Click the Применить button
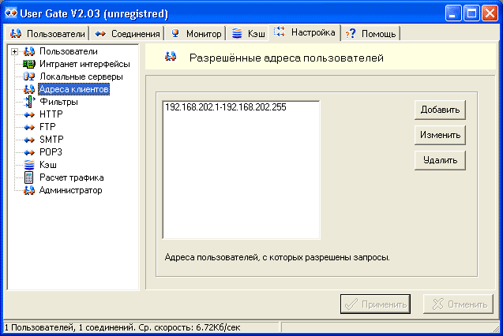Image resolution: width=503 pixels, height=336 pixels. click(375, 304)
